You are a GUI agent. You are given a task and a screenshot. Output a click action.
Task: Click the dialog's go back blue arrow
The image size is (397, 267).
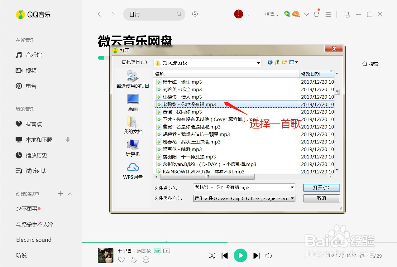[x=270, y=62]
